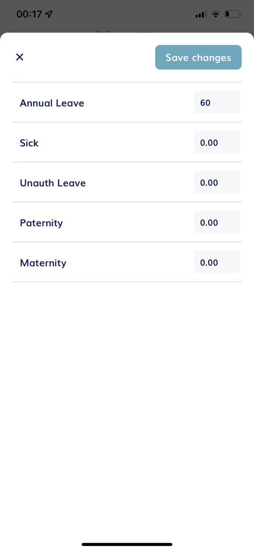
Task: Tap the battery indicator icon
Action: pos(233,14)
